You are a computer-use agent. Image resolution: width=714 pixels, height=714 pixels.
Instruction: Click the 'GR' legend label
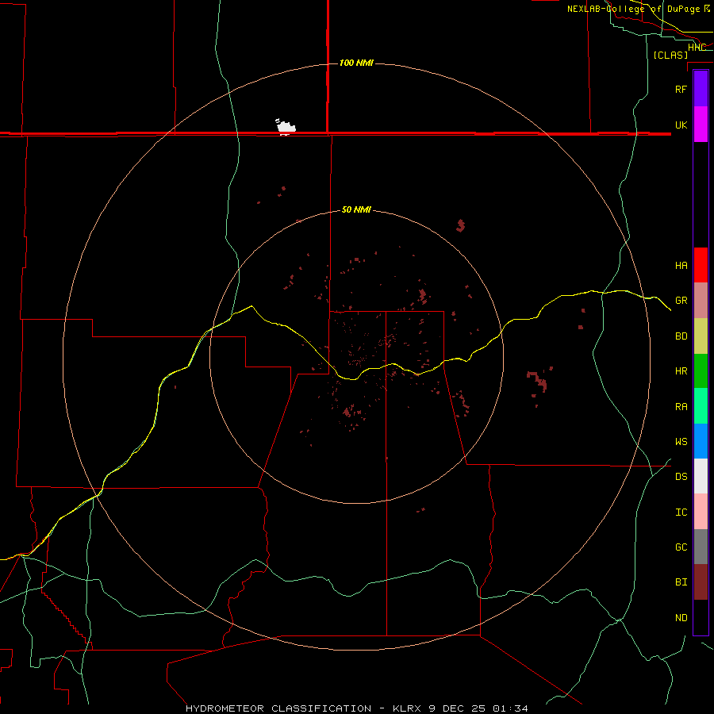pyautogui.click(x=681, y=301)
